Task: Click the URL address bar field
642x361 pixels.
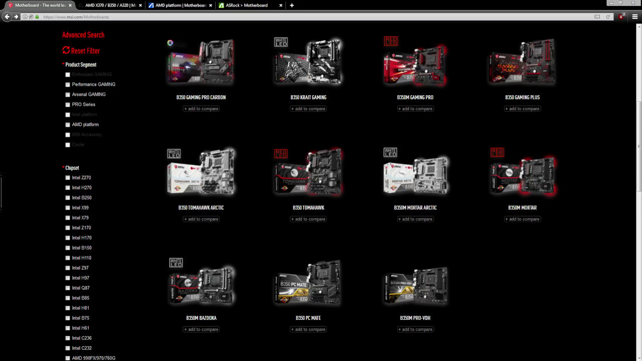Action: tap(316, 17)
